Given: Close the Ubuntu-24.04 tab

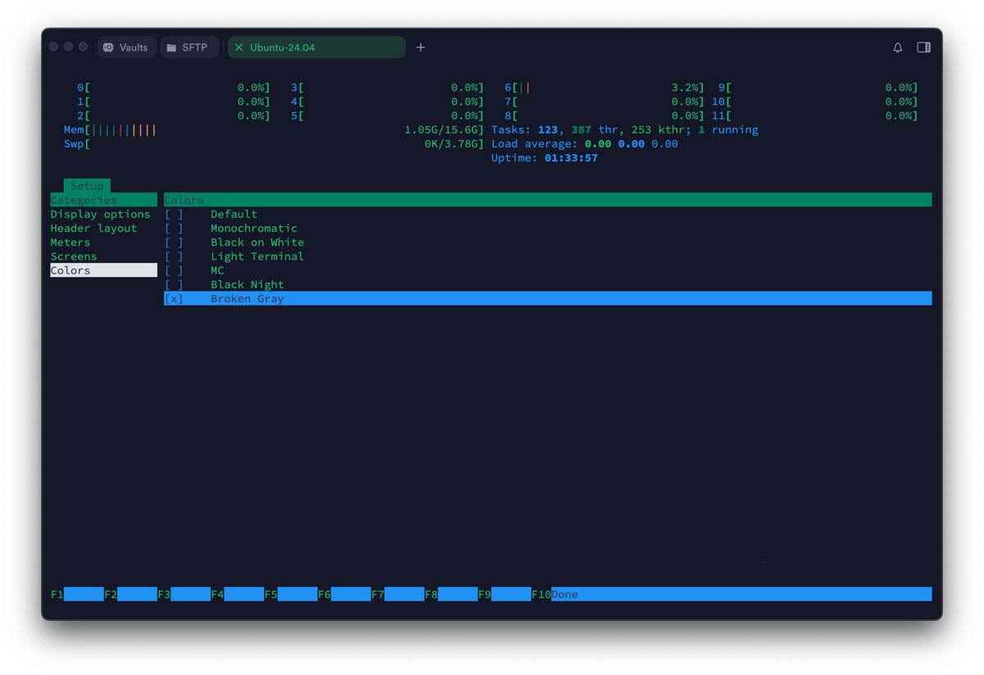Looking at the screenshot, I should (x=239, y=48).
